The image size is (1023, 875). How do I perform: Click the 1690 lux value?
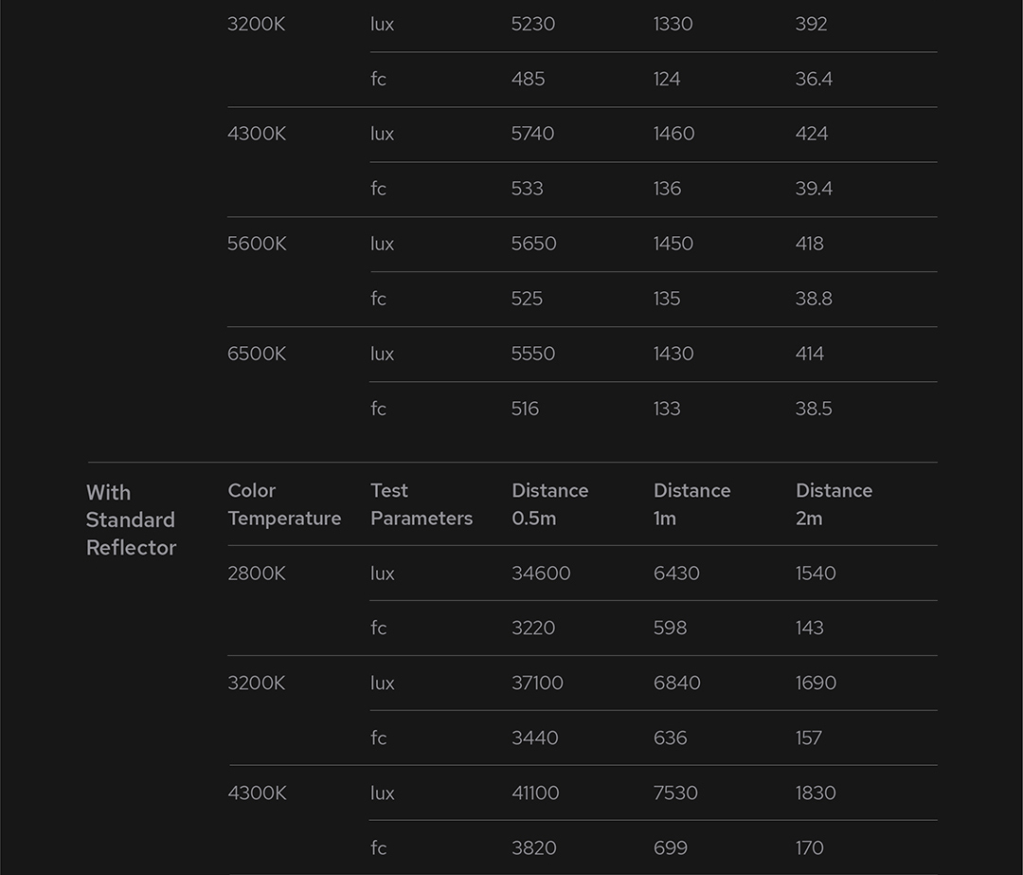(x=816, y=684)
